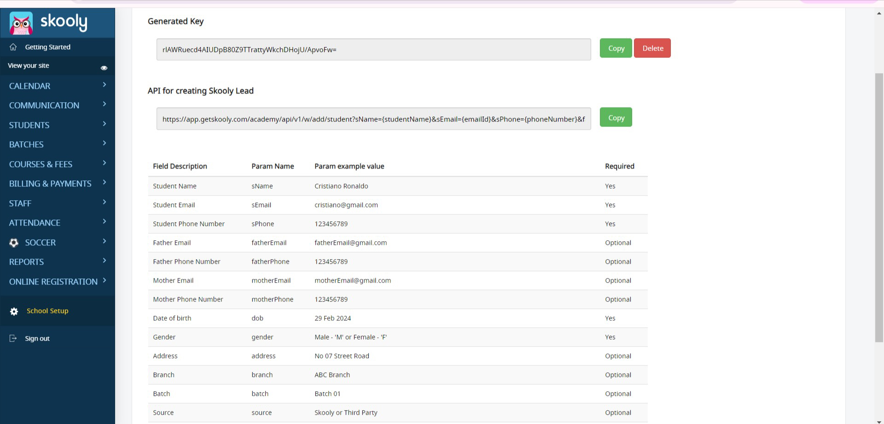Click the 'Param example value' column header

[x=349, y=166]
